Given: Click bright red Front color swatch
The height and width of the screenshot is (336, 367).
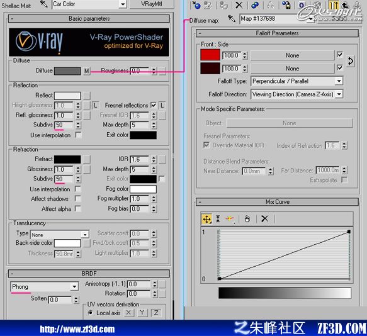Looking at the screenshot, I should (x=210, y=55).
